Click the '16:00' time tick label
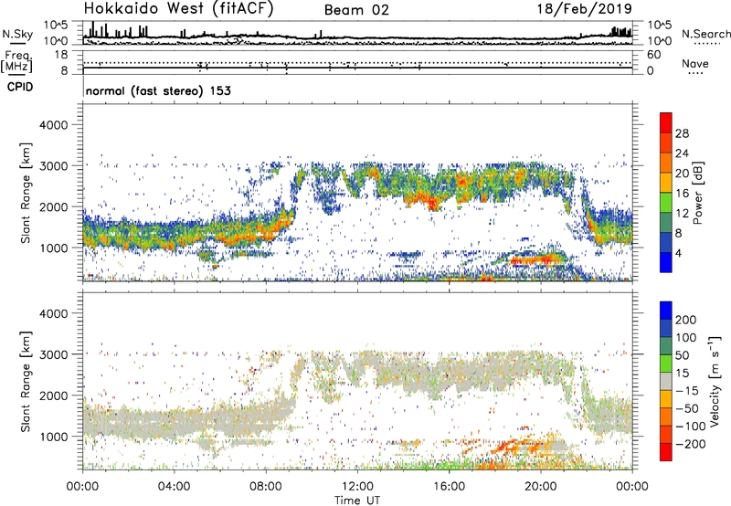731x506 pixels. pos(449,487)
